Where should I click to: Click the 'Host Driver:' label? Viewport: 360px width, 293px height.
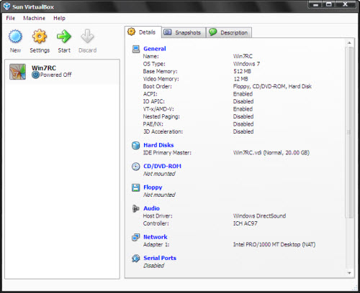[158, 216]
